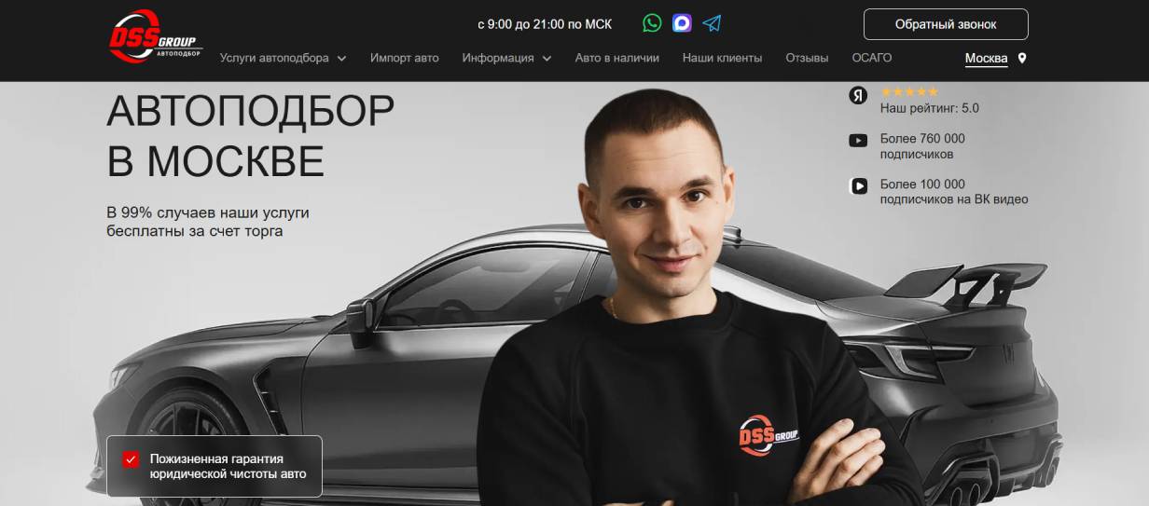The image size is (1149, 506).
Task: Open WhatsApp chat icon
Action: (x=652, y=23)
